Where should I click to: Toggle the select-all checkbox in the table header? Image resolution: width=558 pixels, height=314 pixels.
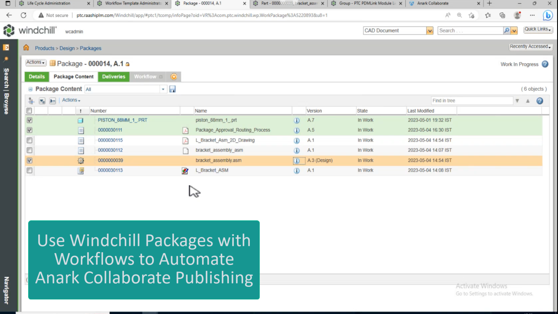(x=29, y=111)
